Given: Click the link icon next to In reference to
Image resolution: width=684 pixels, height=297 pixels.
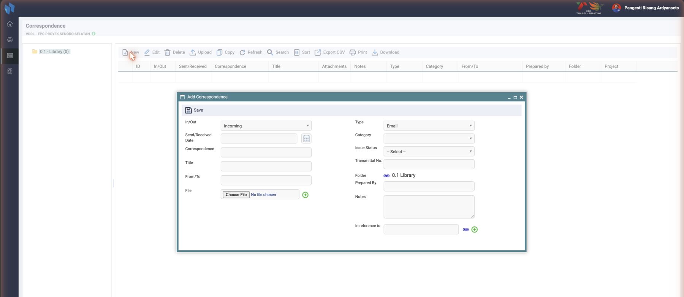Looking at the screenshot, I should [465, 229].
